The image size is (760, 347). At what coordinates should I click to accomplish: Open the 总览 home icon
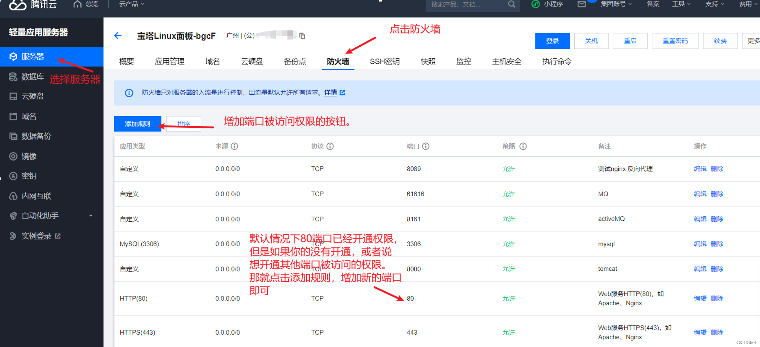pos(77,4)
